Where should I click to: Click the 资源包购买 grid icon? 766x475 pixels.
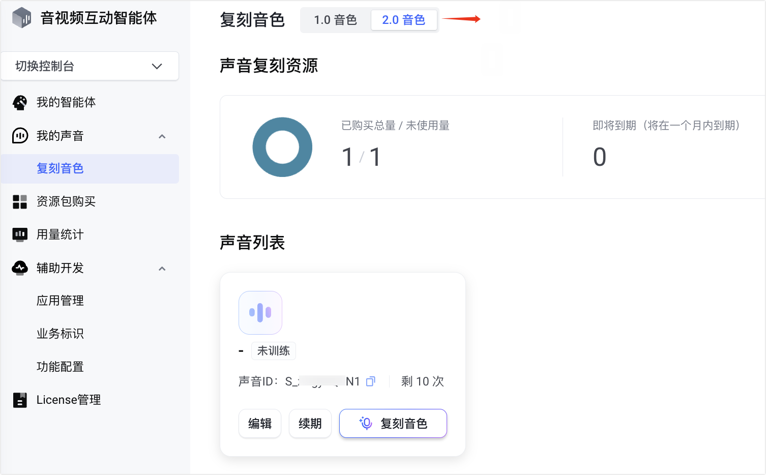(20, 202)
